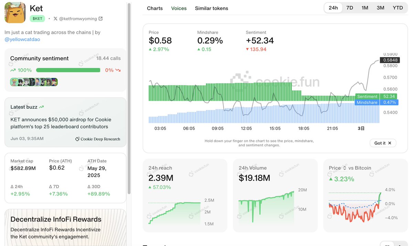This screenshot has width=413, height=246.
Task: Click the green community sentiment bar
Action: (68, 70)
